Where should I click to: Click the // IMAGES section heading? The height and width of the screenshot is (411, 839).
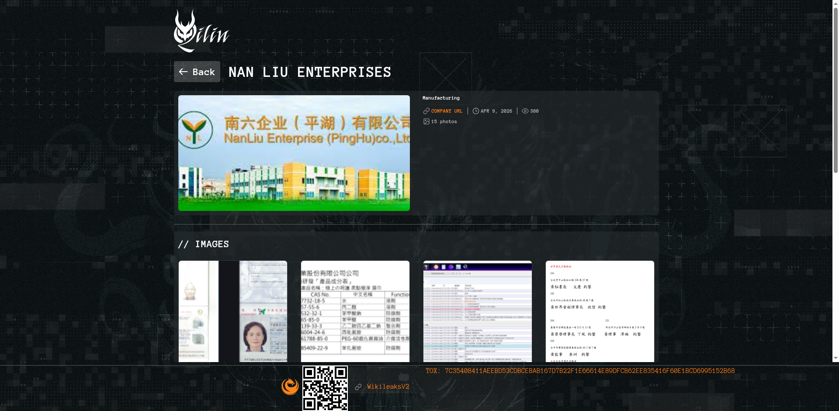[x=203, y=244]
